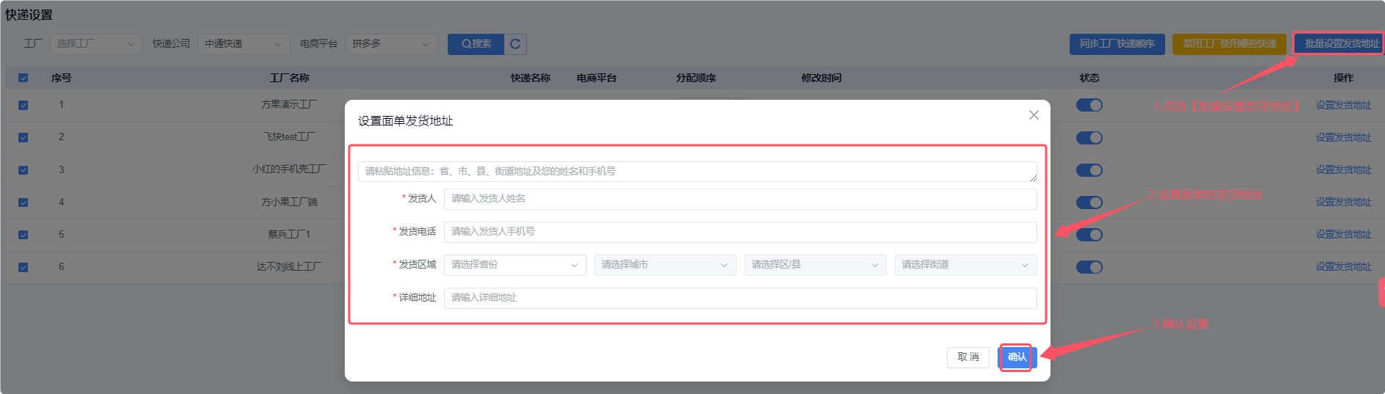This screenshot has width=1385, height=394.
Task: Open the 快递公司 中通快递 dropdown
Action: coord(243,44)
